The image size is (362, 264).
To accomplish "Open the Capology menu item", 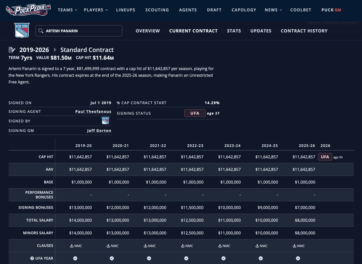I will [244, 10].
